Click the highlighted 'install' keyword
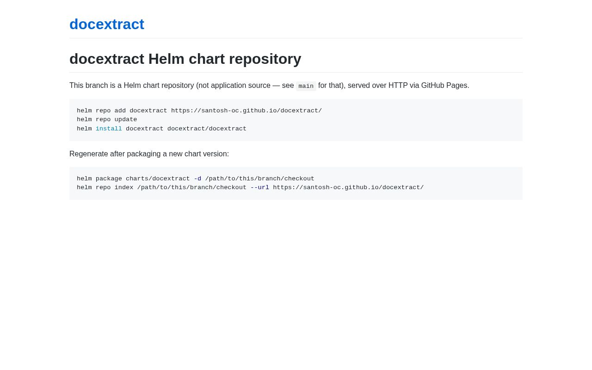Viewport: 592px width, 370px height. click(109, 129)
